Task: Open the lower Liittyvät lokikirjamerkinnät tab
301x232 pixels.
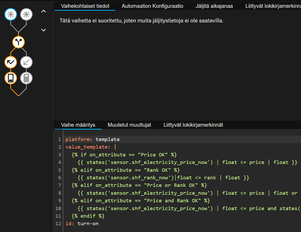Action: click(x=193, y=125)
